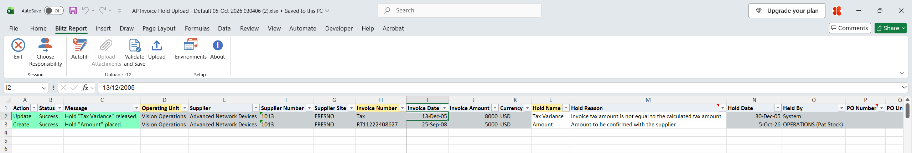Image resolution: width=912 pixels, height=153 pixels.
Task: Switch to the Developer tab
Action: click(339, 28)
